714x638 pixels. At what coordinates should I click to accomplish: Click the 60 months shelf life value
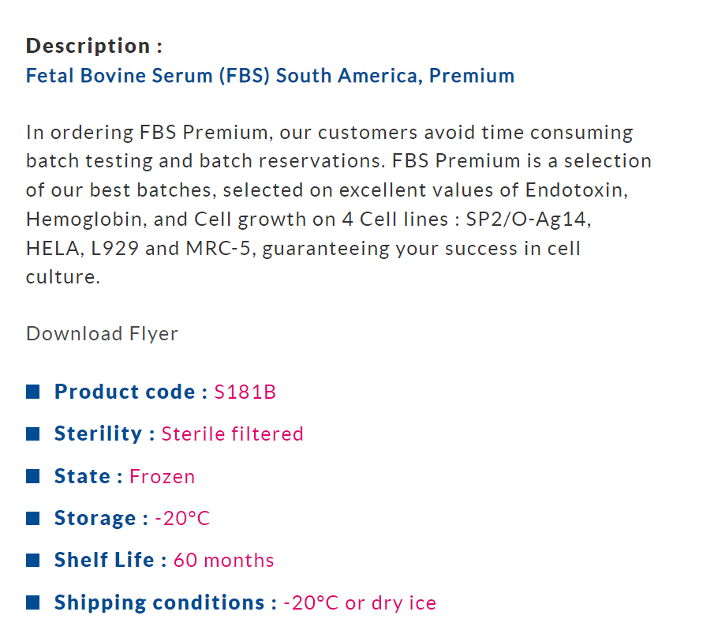click(x=223, y=561)
